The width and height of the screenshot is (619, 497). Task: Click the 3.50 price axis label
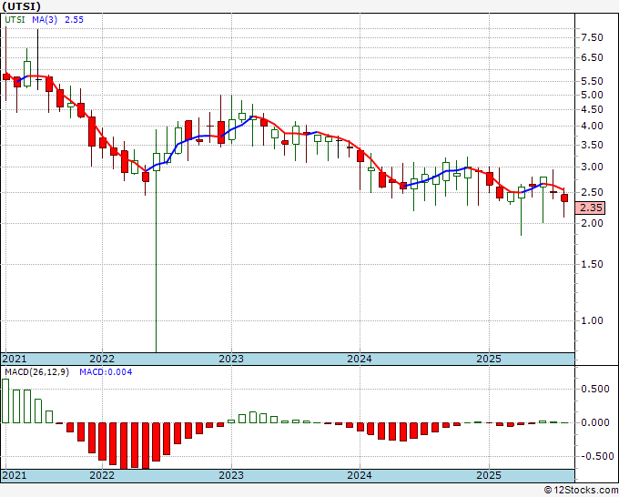592,145
